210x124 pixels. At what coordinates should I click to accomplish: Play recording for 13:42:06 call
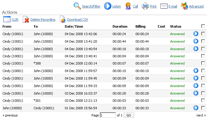[x=196, y=34]
